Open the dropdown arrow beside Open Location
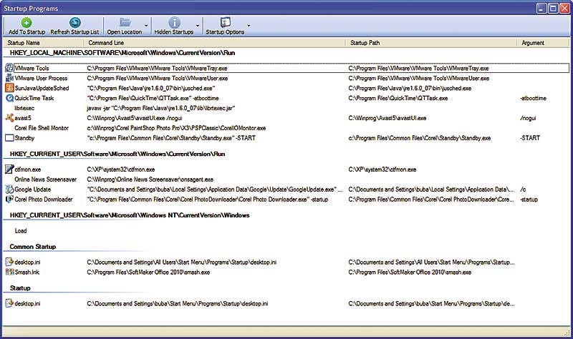 tap(146, 26)
